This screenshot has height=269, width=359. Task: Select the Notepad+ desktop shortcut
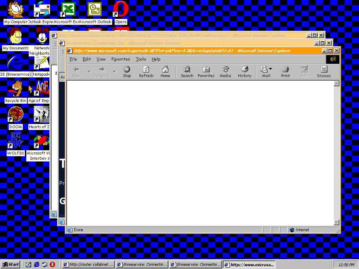pos(41,65)
